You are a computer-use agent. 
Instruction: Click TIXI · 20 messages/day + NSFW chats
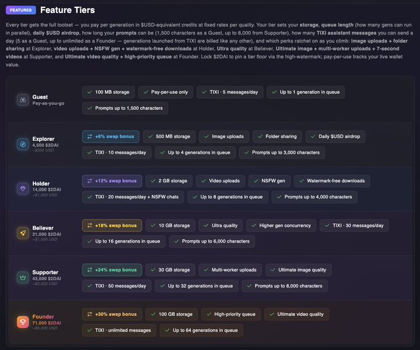[133, 197]
